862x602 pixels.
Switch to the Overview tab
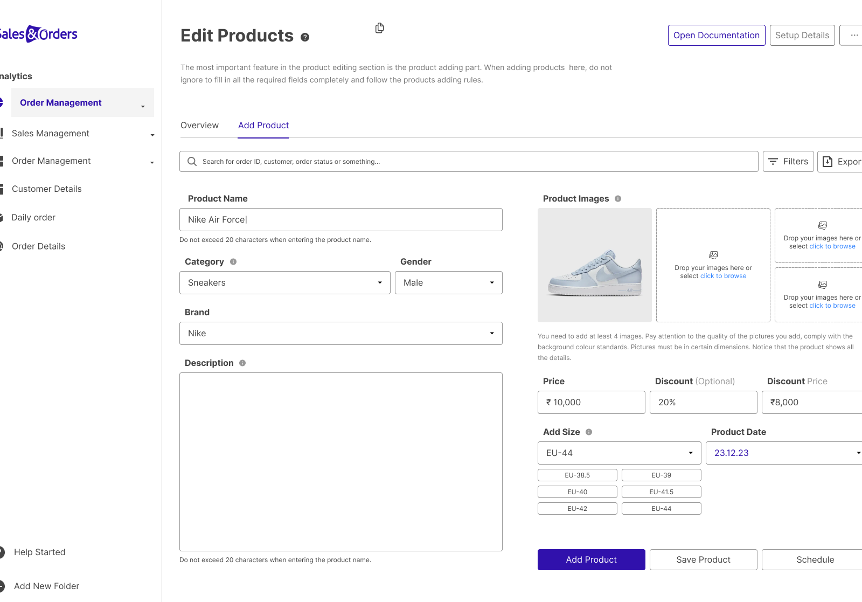tap(199, 125)
